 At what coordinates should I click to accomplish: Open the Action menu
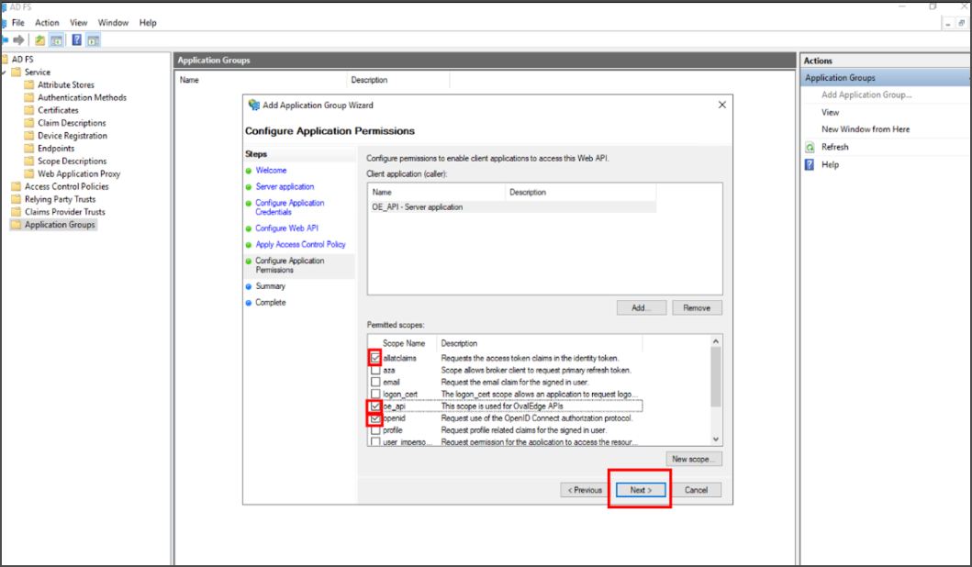click(x=47, y=22)
